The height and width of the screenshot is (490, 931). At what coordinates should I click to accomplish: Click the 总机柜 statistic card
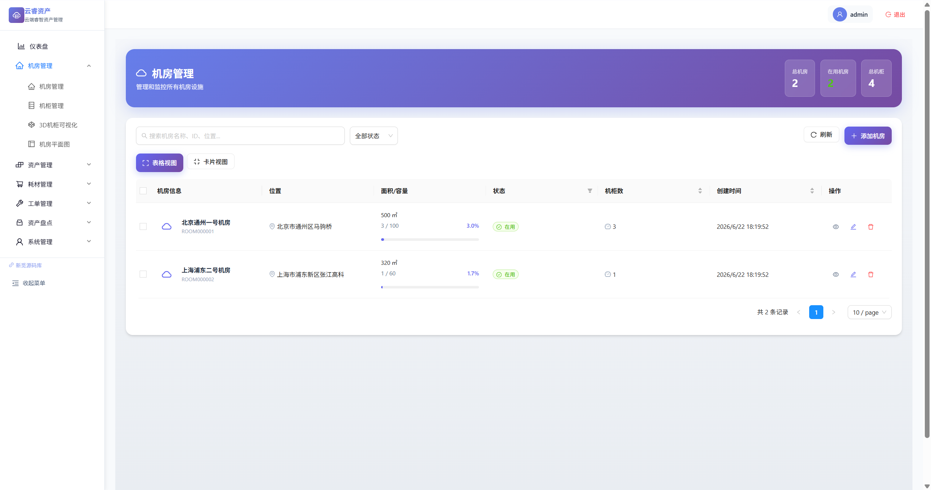tap(876, 78)
